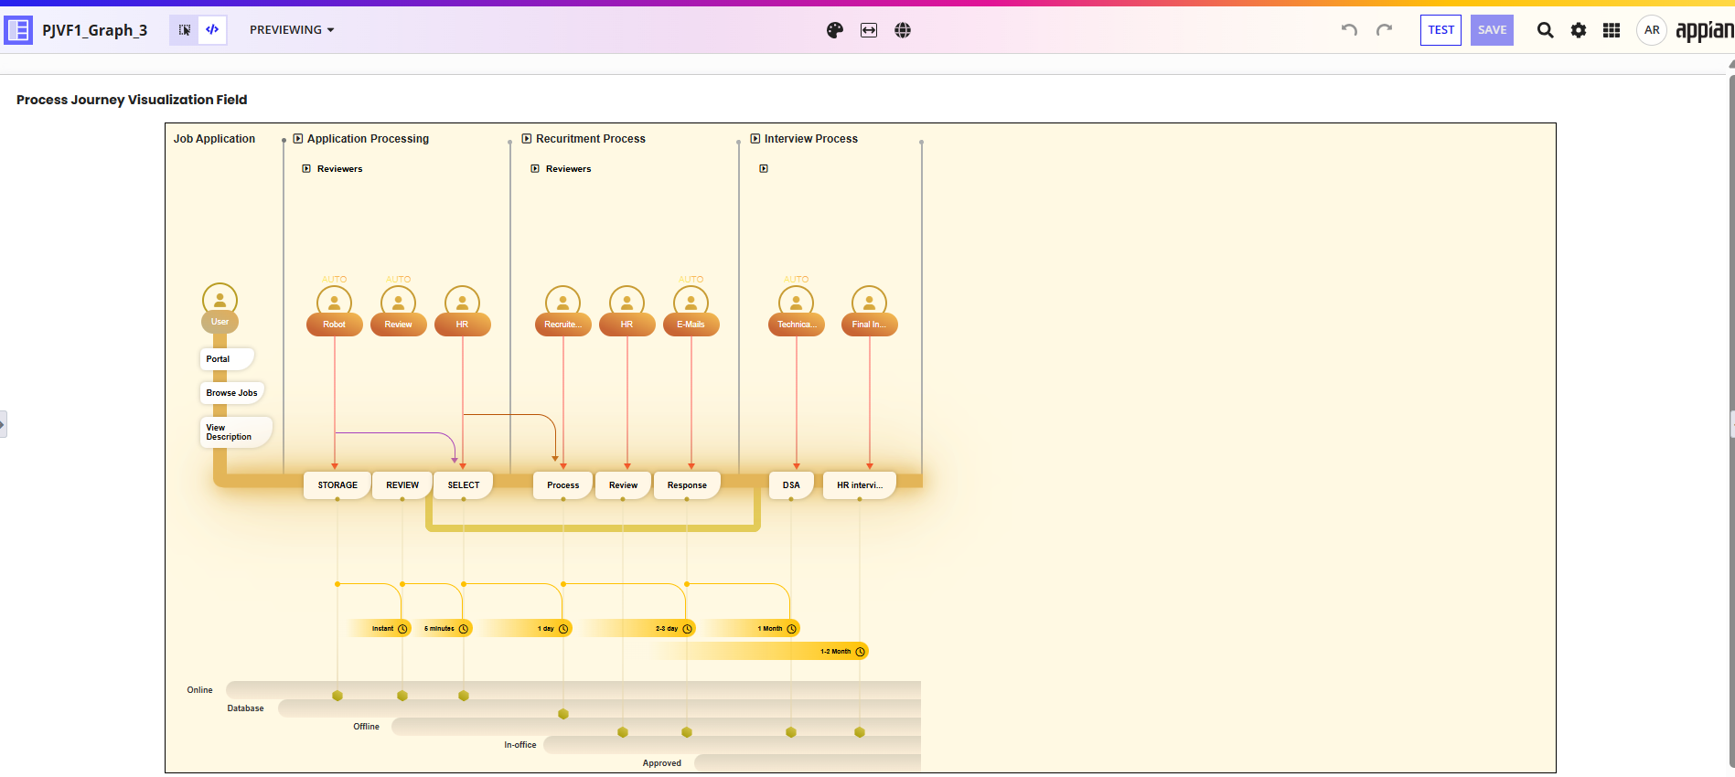The image size is (1735, 777).
Task: Click the SAVE button
Action: 1492,30
